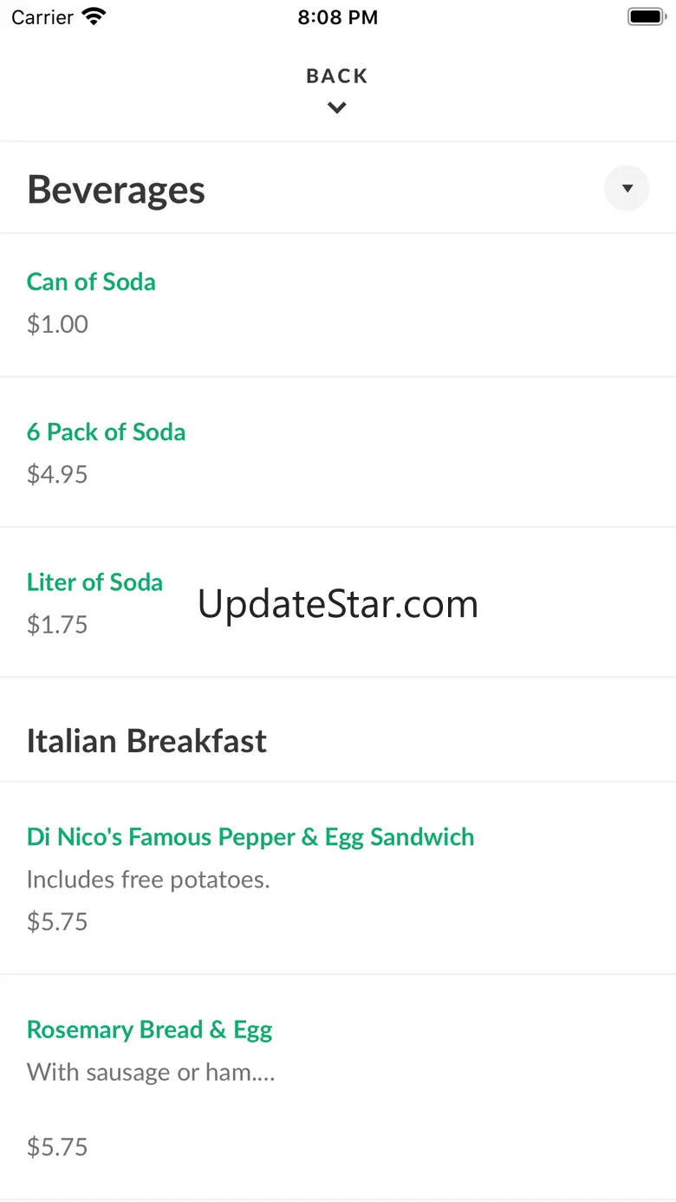
Task: Tap the 'With sausage or ham....' description
Action: [x=151, y=1073]
